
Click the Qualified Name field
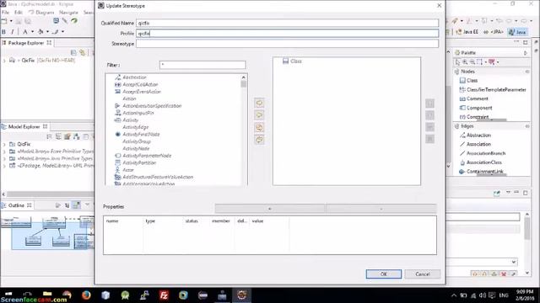click(x=287, y=23)
